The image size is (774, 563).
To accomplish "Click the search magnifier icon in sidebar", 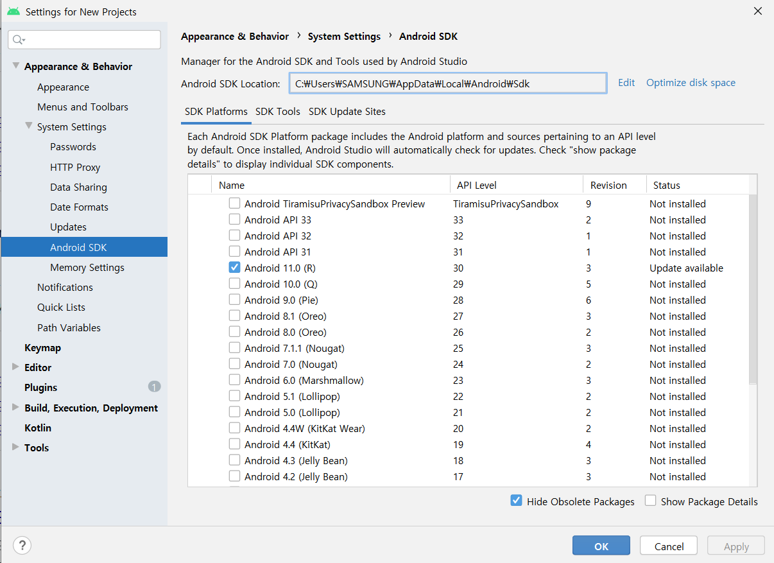I will coord(18,40).
